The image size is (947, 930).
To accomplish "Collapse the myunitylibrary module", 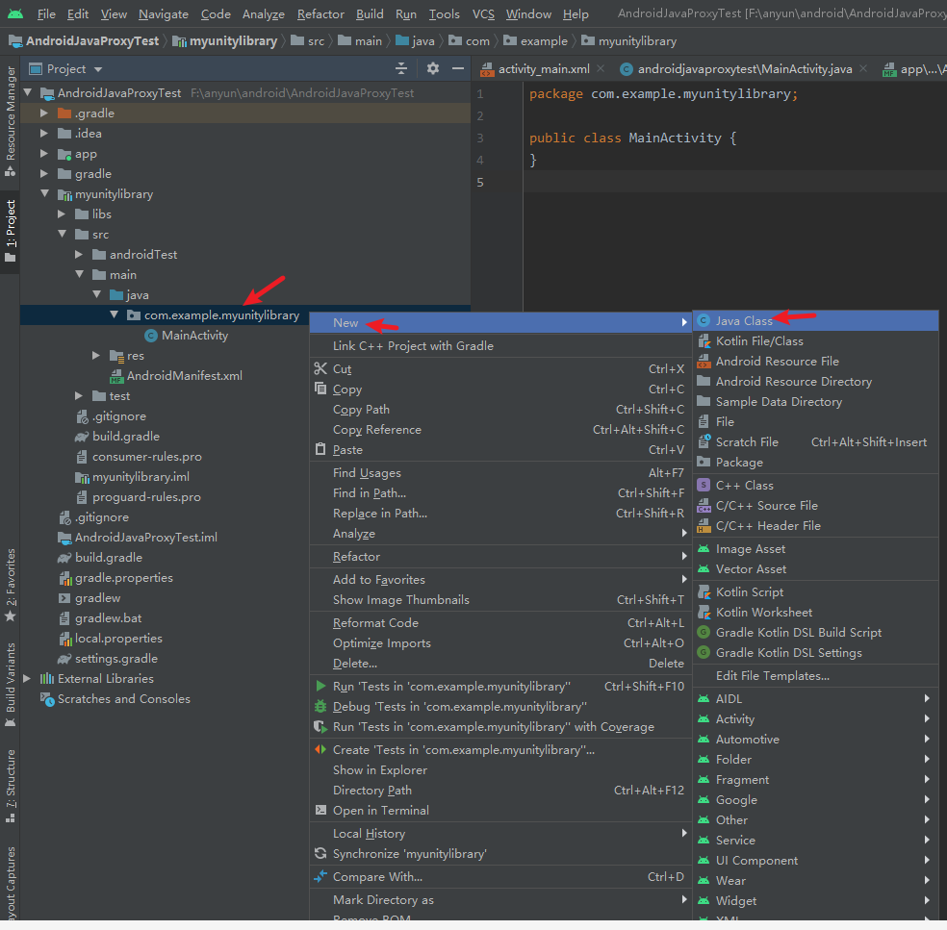I will coord(44,193).
